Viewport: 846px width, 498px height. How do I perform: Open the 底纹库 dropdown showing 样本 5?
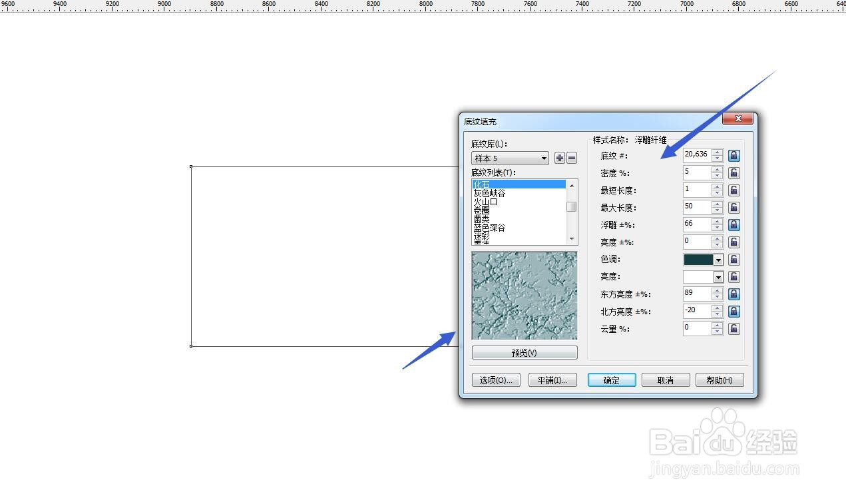(511, 158)
